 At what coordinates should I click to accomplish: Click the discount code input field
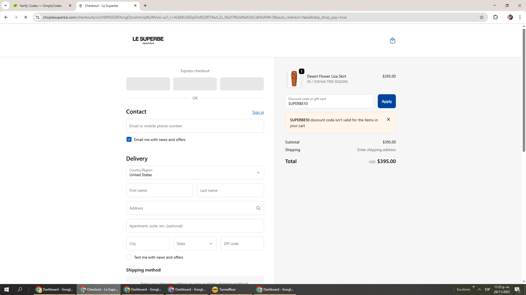click(329, 101)
